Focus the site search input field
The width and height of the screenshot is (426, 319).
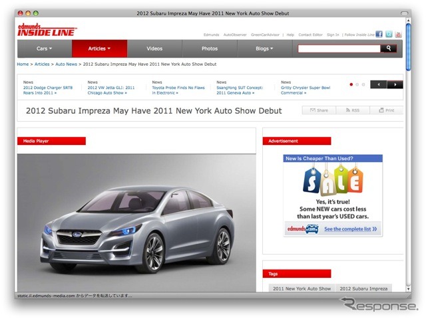[339, 49]
